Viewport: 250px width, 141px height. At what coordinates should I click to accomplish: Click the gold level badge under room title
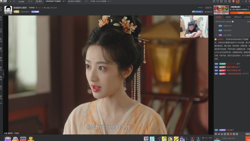point(17,12)
